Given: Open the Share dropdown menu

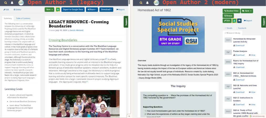Looking at the screenshot, I should pyautogui.click(x=92, y=10).
